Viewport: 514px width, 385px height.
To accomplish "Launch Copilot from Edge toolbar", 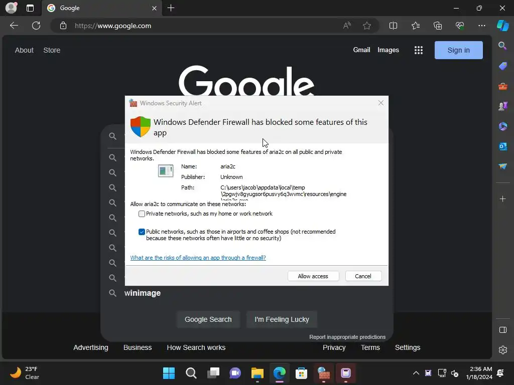I will (x=503, y=26).
